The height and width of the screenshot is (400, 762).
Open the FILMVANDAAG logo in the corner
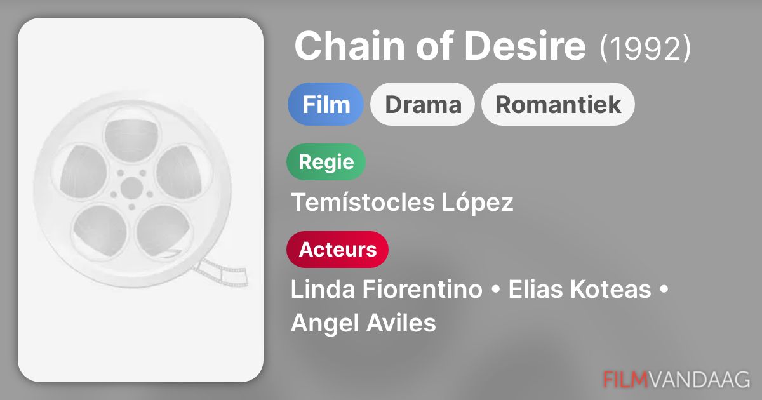coord(676,379)
